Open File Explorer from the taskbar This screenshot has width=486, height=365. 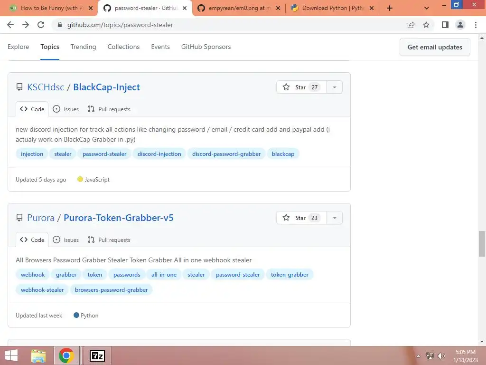tap(38, 355)
